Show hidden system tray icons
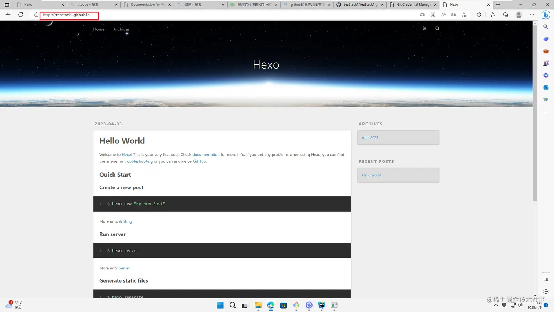The width and height of the screenshot is (554, 312). click(496, 305)
